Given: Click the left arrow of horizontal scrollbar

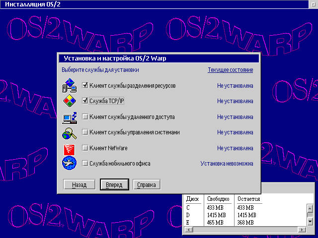Looking at the screenshot, I should pos(189,230).
